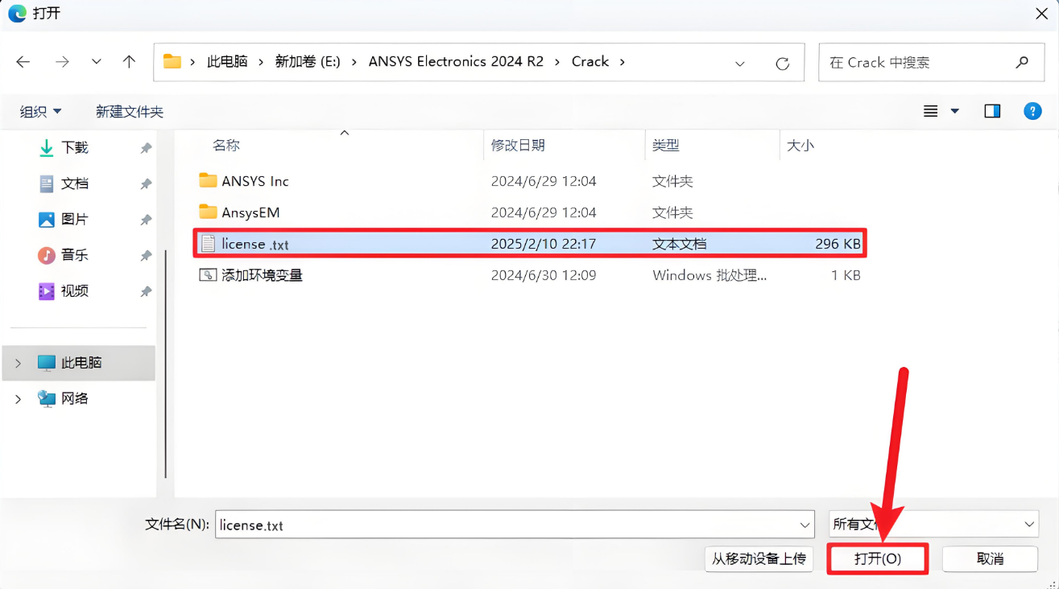Click Crack breadcrumb segment
The height and width of the screenshot is (589, 1059).
590,62
